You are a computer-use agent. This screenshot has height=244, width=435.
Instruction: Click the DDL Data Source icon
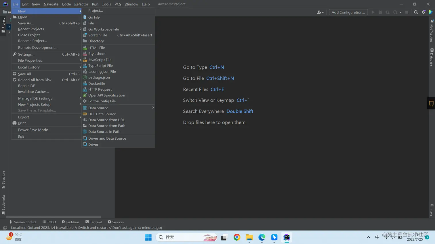coord(85,114)
